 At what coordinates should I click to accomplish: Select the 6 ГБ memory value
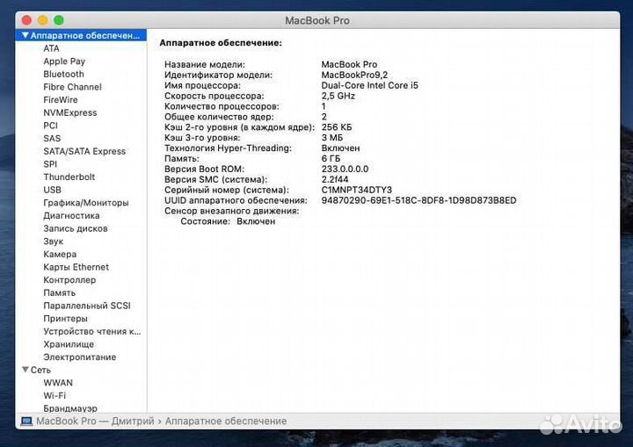(x=331, y=159)
